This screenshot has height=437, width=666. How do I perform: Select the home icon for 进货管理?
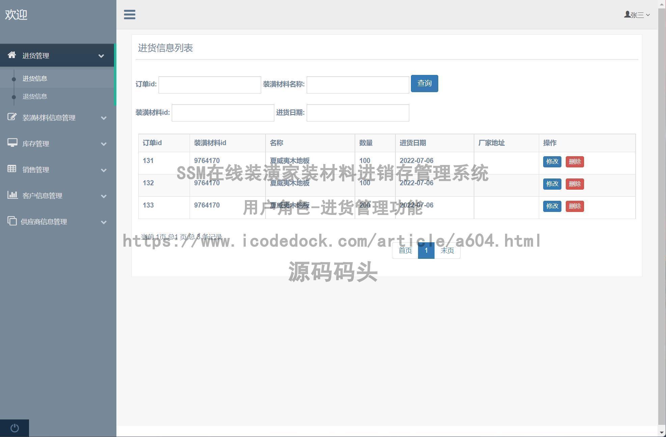[x=12, y=55]
